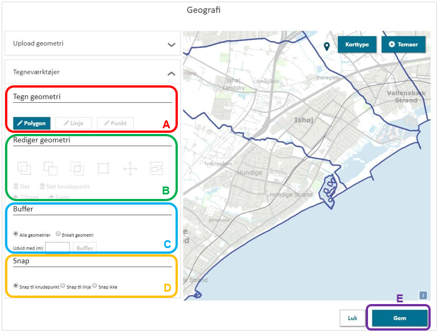
Task: Collapse the Tegneværktøjer section
Action: coord(172,72)
